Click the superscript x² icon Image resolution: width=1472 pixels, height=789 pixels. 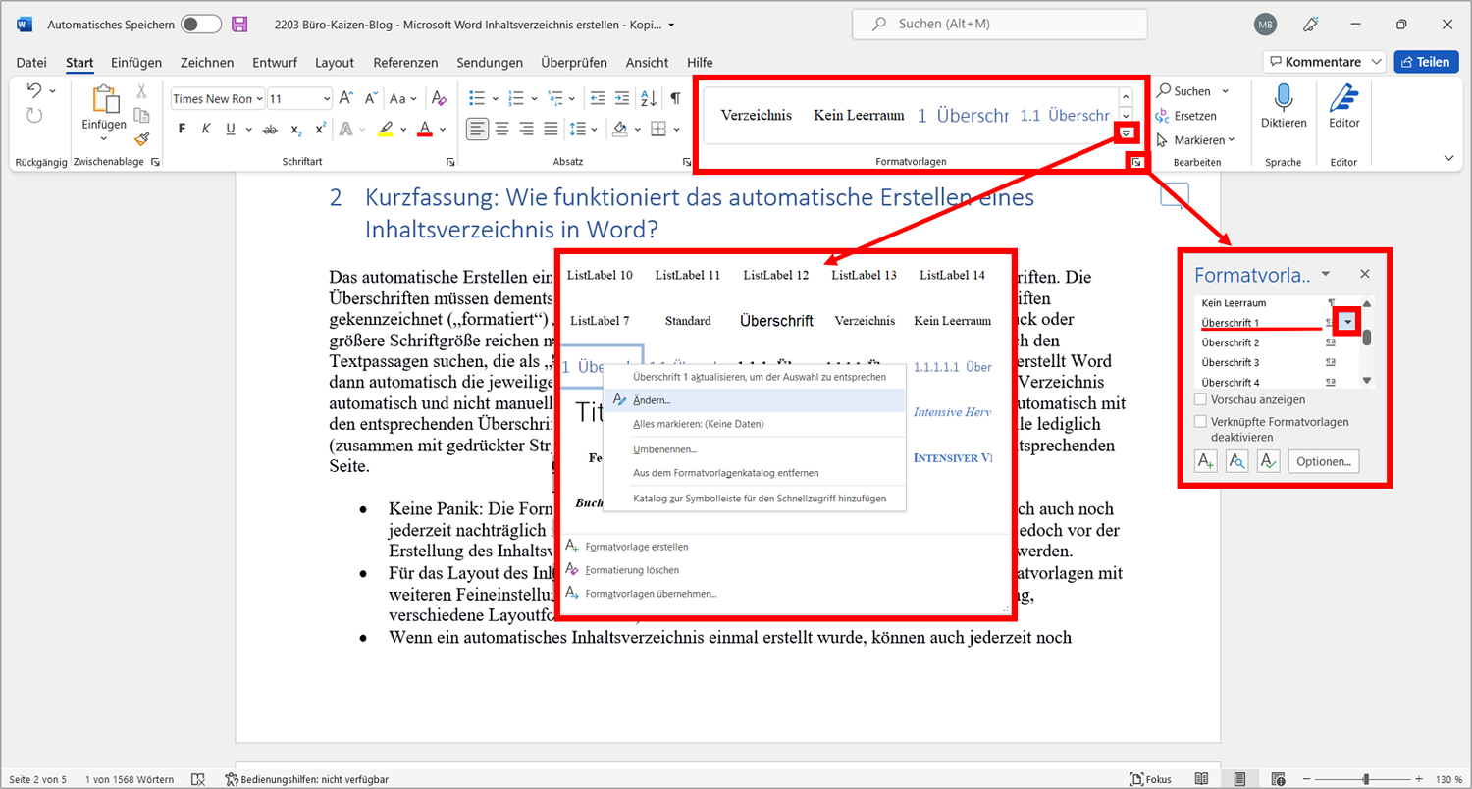(320, 129)
